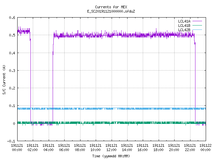The width and height of the screenshot is (212, 159).
Task: Click the green LCL41B legend line sample
Action: (197, 25)
